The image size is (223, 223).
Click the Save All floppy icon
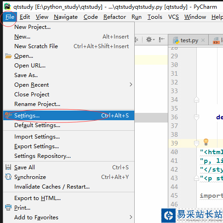tap(8, 167)
